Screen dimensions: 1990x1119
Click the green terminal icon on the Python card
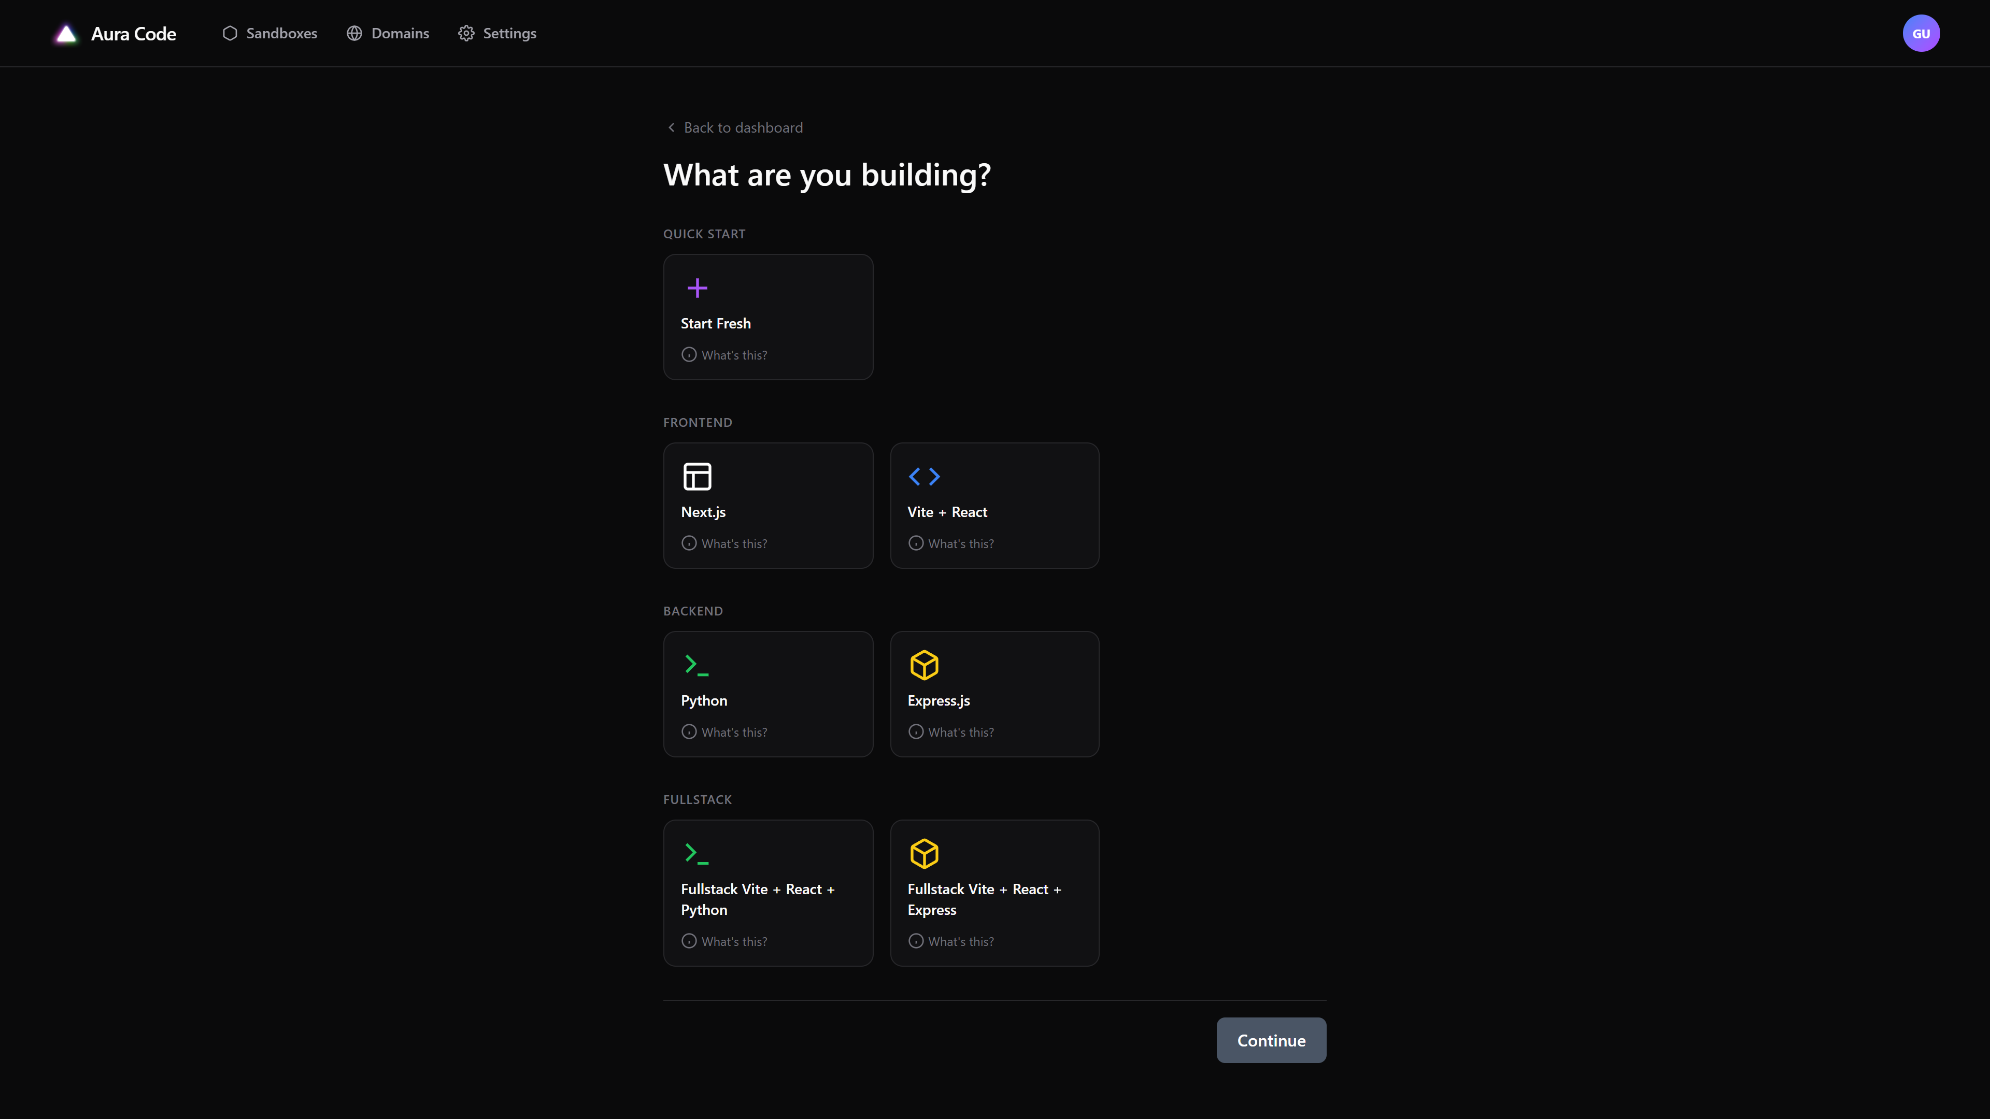point(697,665)
